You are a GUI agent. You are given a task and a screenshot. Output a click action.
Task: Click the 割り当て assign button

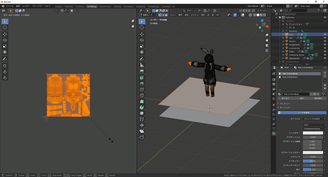[285, 98]
